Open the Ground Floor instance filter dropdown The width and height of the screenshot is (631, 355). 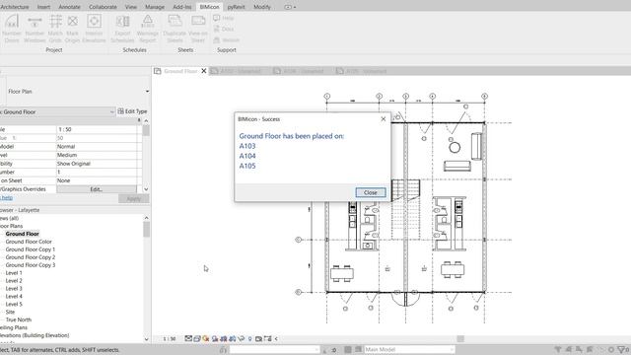pyautogui.click(x=111, y=111)
